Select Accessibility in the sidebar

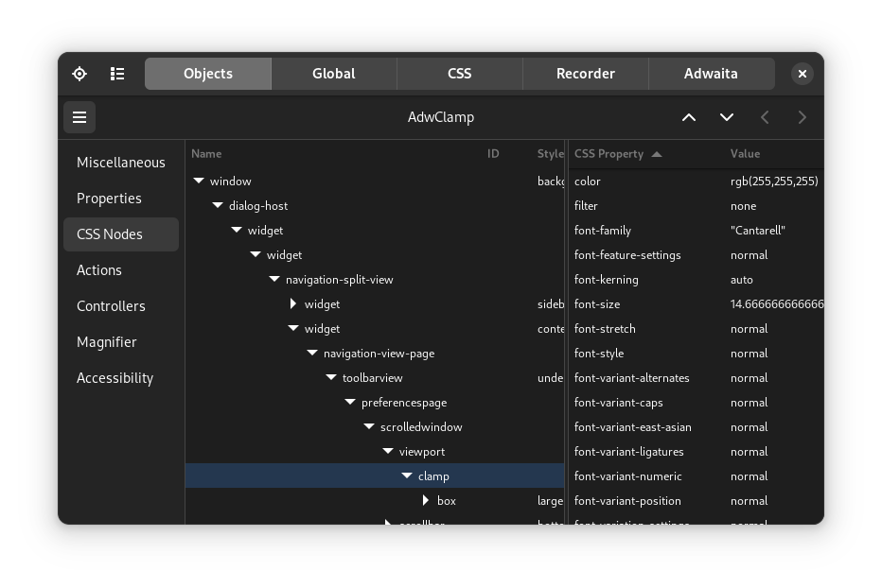[x=115, y=377]
